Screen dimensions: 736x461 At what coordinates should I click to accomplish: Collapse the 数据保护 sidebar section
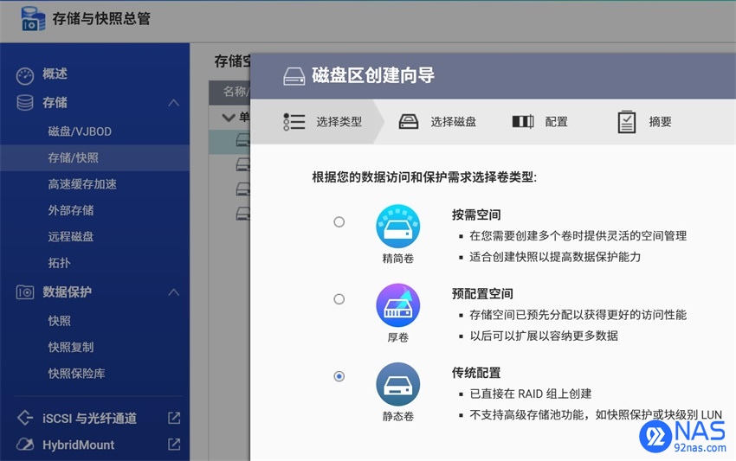[x=174, y=292]
